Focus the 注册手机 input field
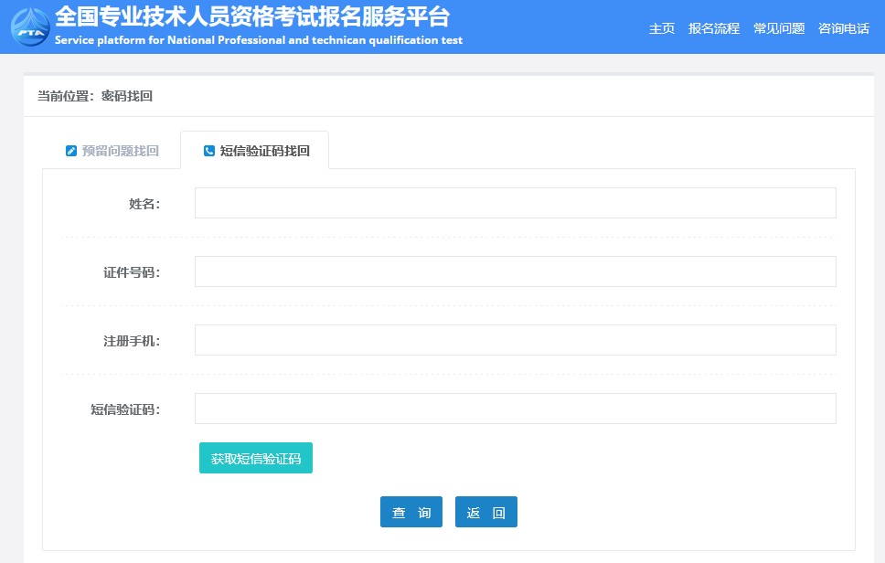885x563 pixels. point(515,340)
